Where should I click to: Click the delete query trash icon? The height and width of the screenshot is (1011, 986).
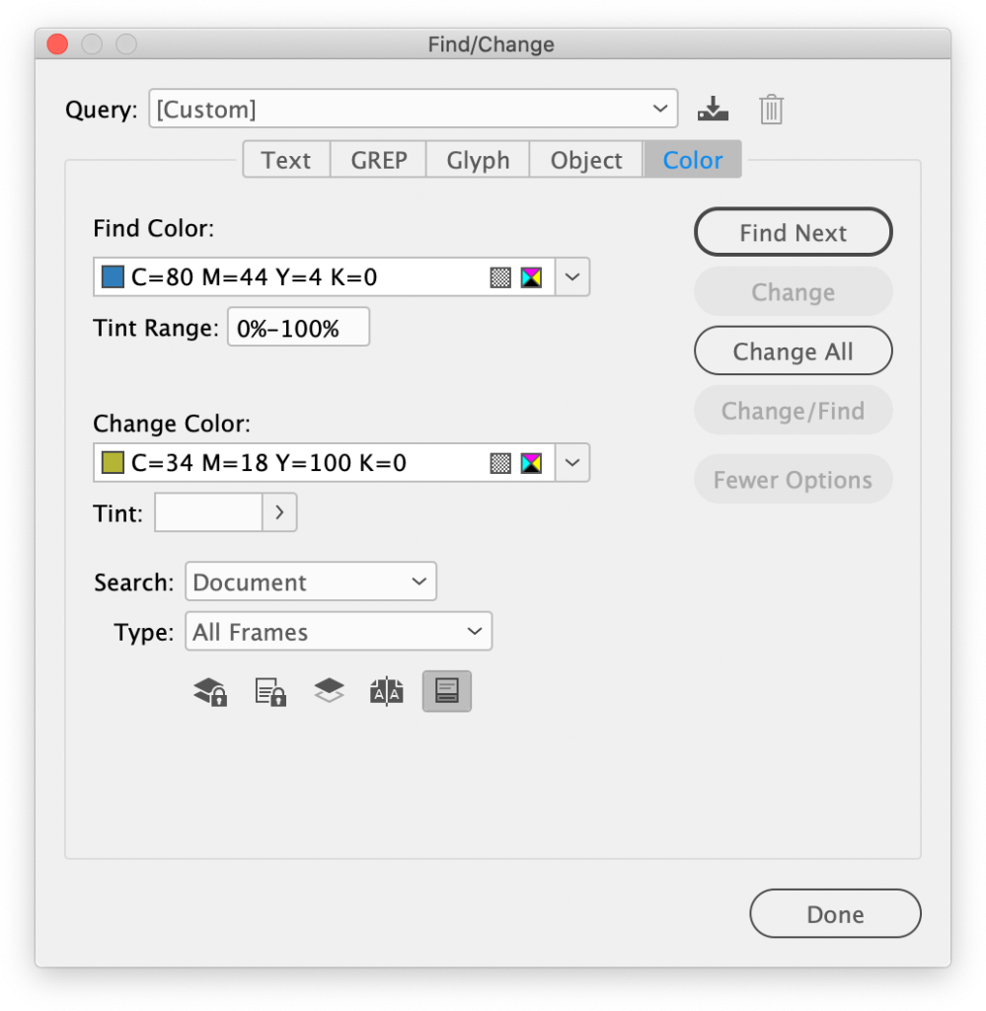[x=771, y=109]
